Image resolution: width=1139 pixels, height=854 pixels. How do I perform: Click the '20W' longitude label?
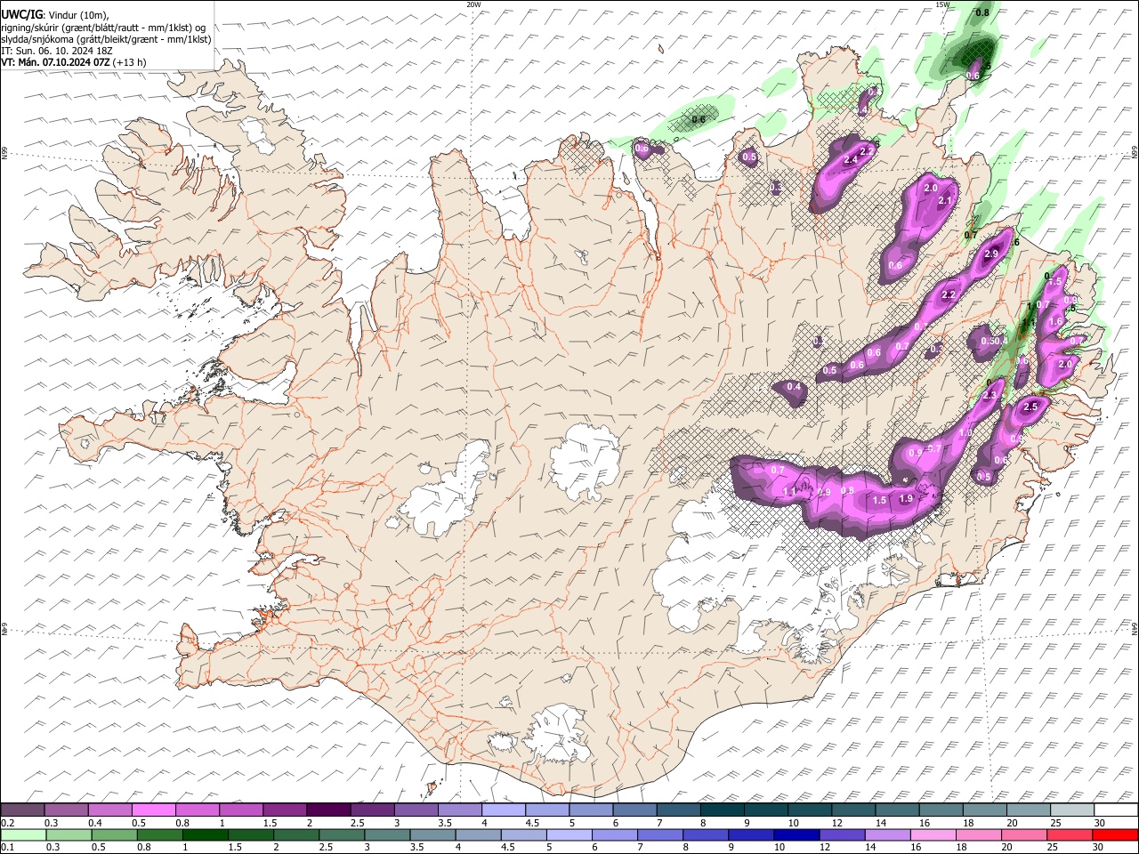473,4
